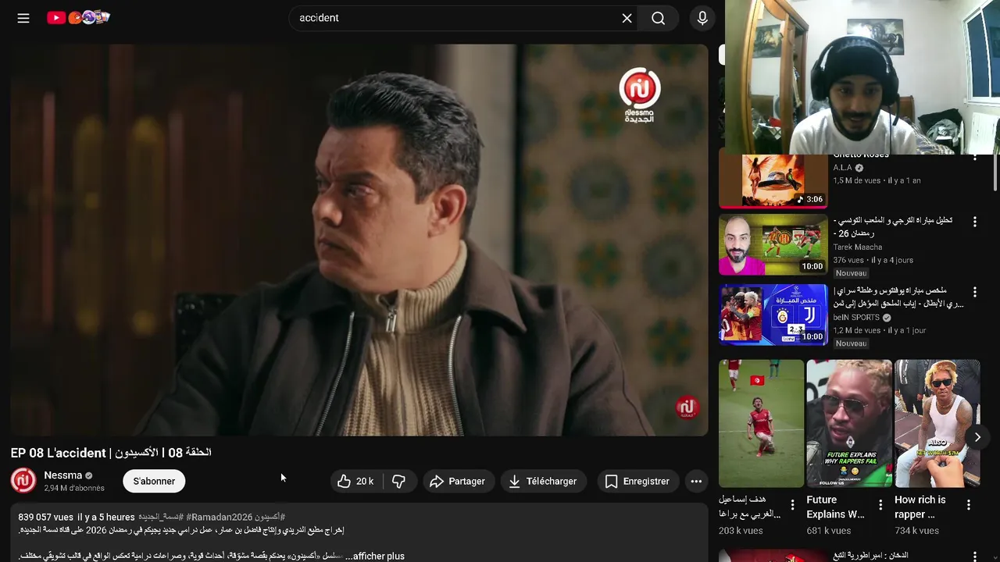Start voice search with microphone
Viewport: 1000px width, 562px height.
point(702,18)
